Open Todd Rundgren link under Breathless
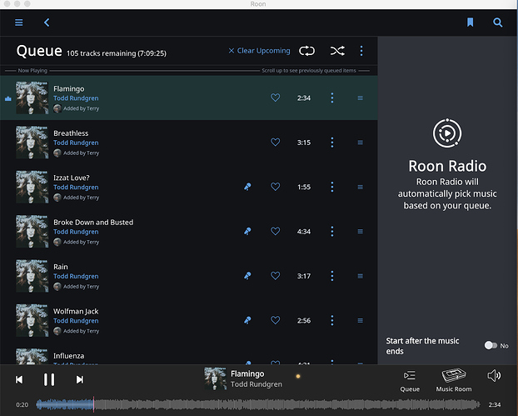The image size is (518, 416). 76,143
